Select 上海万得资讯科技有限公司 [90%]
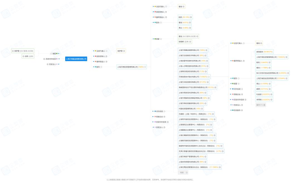Viewport: 301px width, 183px height. point(192,93)
